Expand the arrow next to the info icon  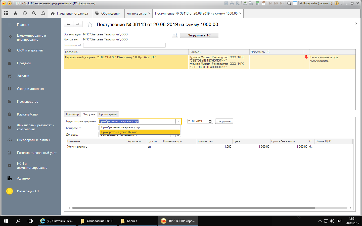[341, 4]
